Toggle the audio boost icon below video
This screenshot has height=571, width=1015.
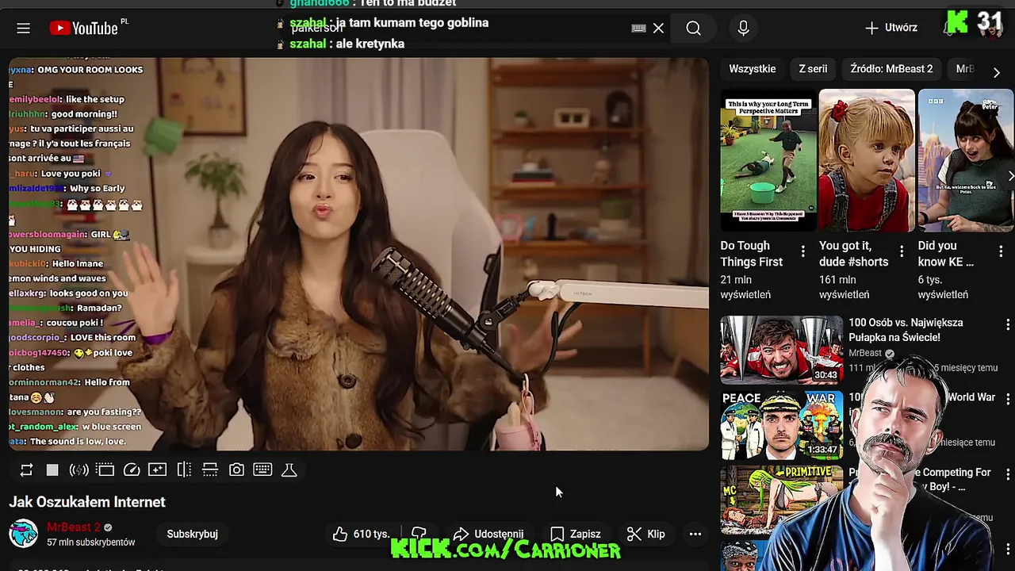point(79,470)
